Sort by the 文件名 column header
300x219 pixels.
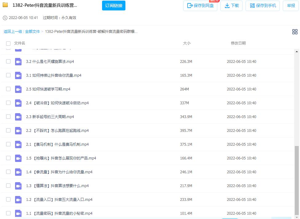[x=19, y=43]
